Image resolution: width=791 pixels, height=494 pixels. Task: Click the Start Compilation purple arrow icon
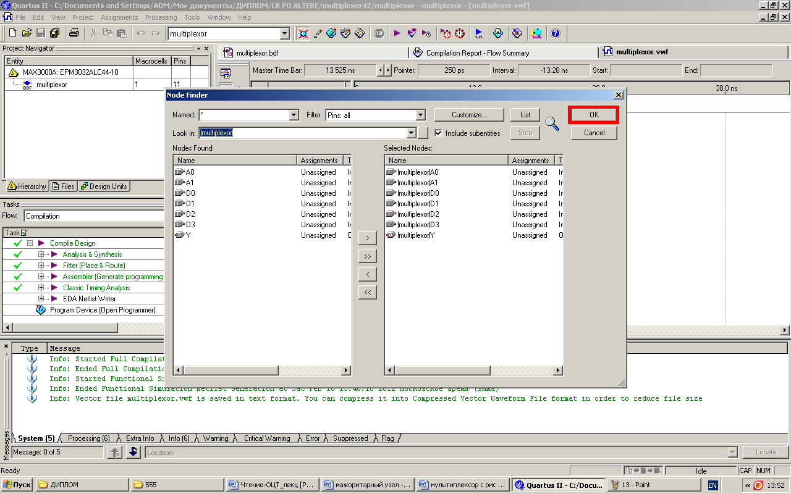tap(397, 33)
